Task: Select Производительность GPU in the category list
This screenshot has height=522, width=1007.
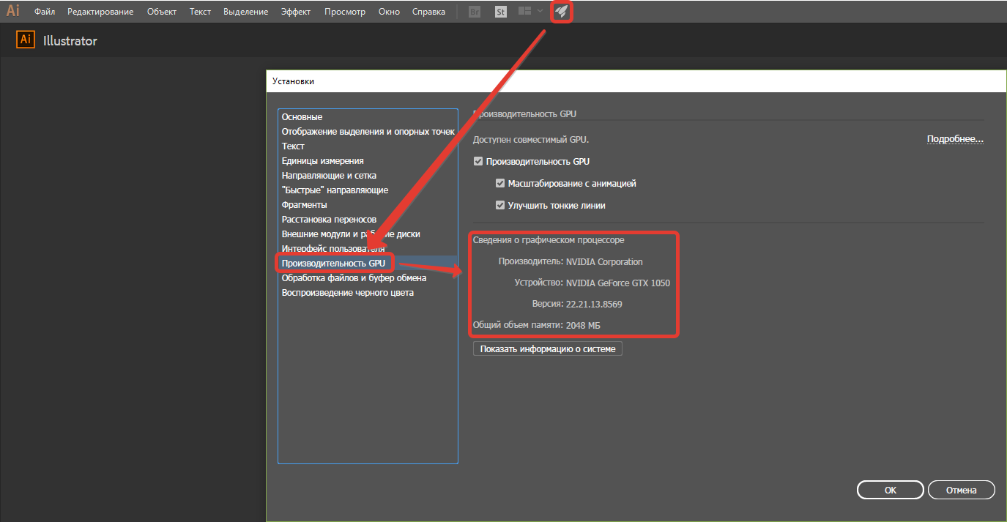Action: click(x=368, y=264)
